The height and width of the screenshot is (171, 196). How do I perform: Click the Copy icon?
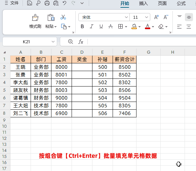point(64,26)
